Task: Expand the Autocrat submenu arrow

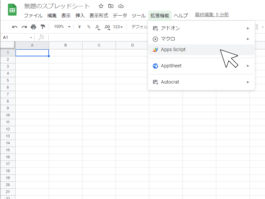Action: click(248, 82)
